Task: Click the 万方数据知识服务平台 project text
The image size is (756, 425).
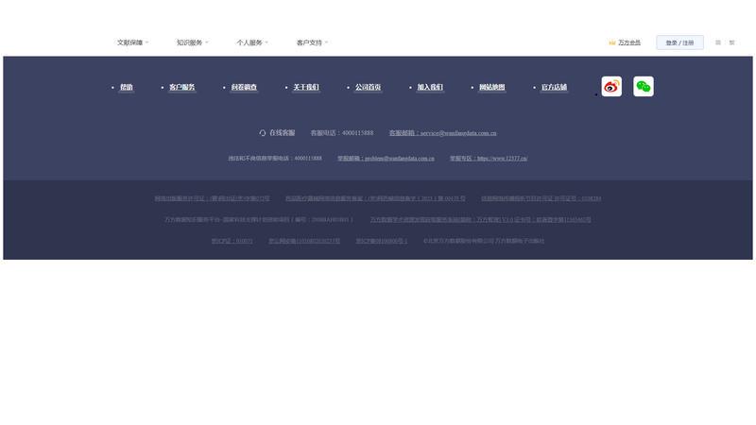Action: coord(258,220)
